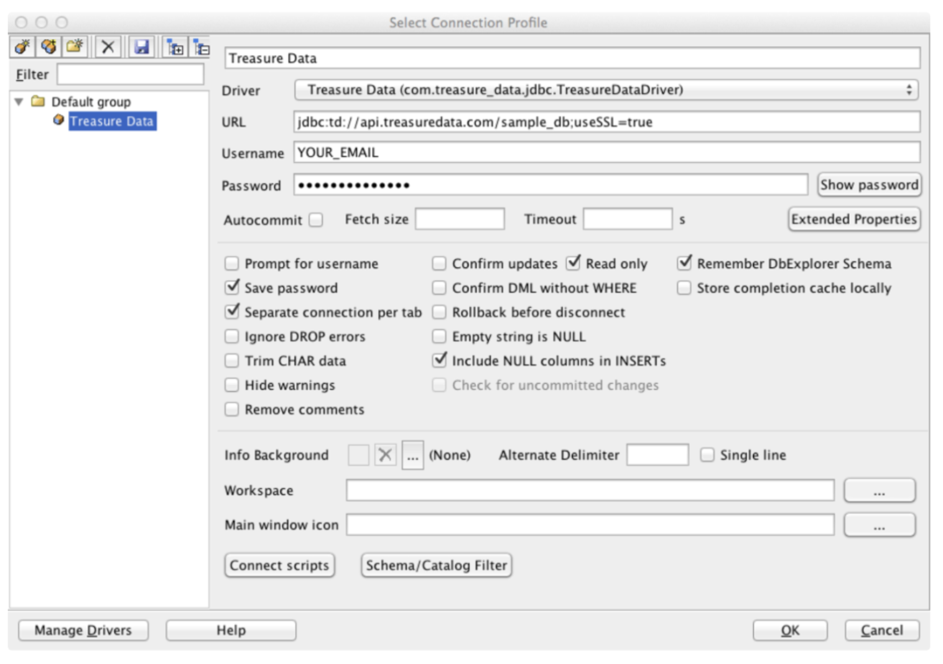Image resolution: width=943 pixels, height=664 pixels.
Task: Enable the Autocommit checkbox
Action: tap(316, 220)
